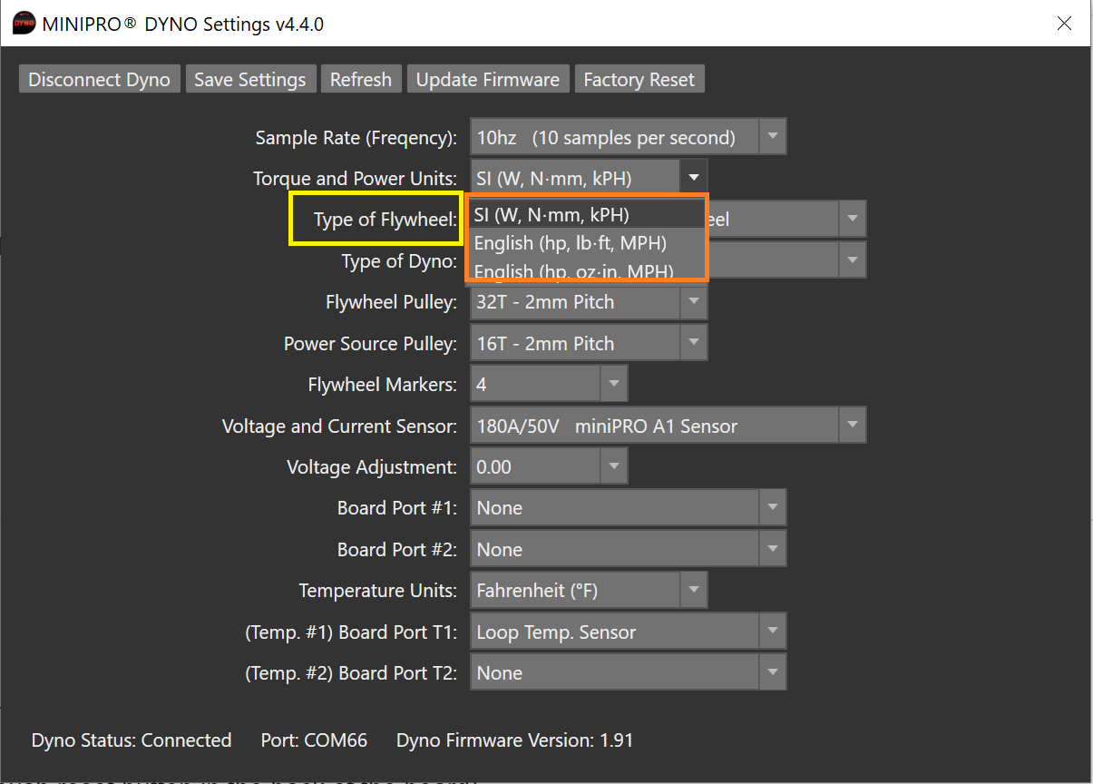This screenshot has height=784, width=1093.
Task: Click the "Voltage and Current Sensor:" label
Action: click(340, 426)
